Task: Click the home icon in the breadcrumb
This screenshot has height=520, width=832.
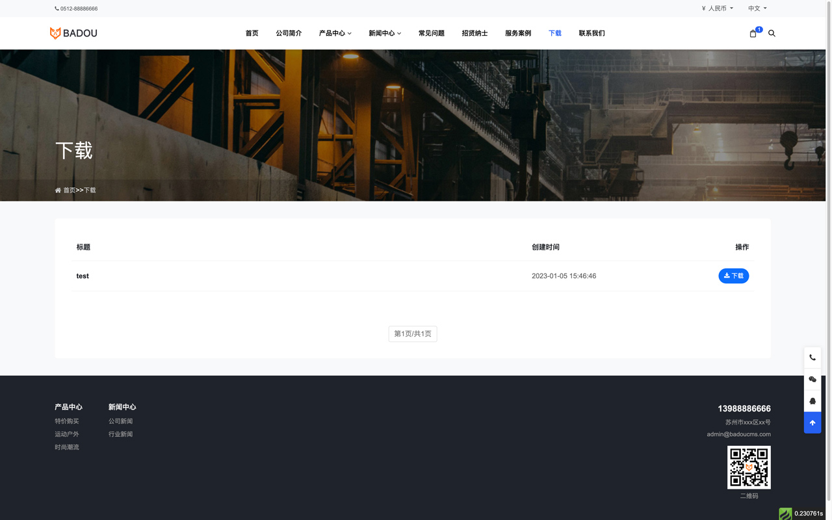Action: pos(58,190)
